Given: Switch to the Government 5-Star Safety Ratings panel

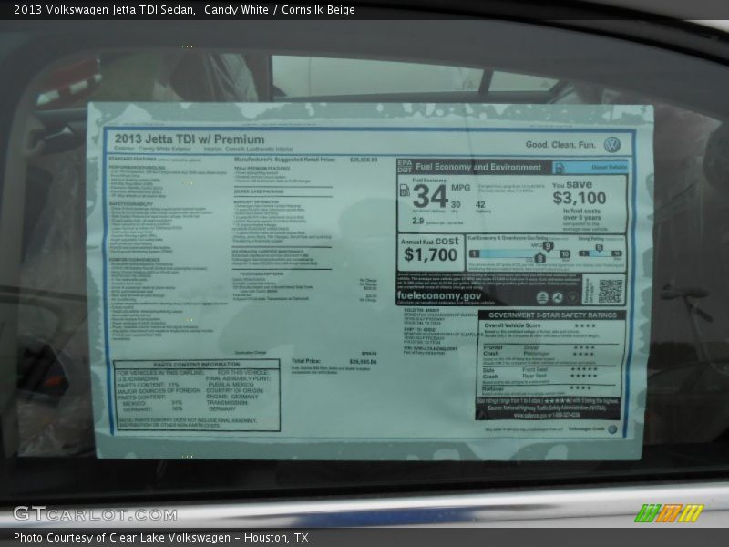Looking at the screenshot, I should pos(553,315).
